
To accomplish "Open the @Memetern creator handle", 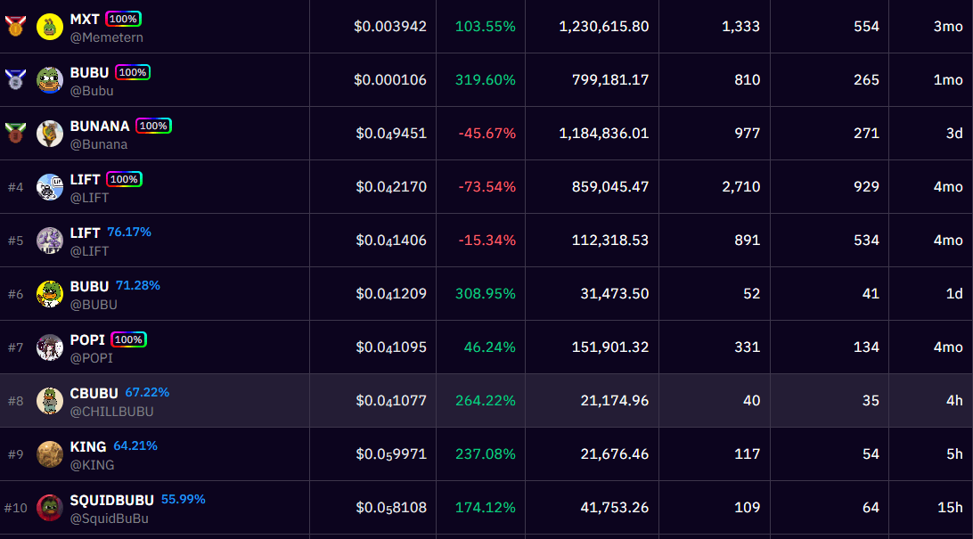I will 106,37.
